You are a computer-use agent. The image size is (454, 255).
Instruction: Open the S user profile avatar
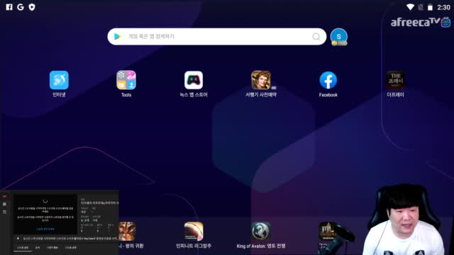coord(339,37)
